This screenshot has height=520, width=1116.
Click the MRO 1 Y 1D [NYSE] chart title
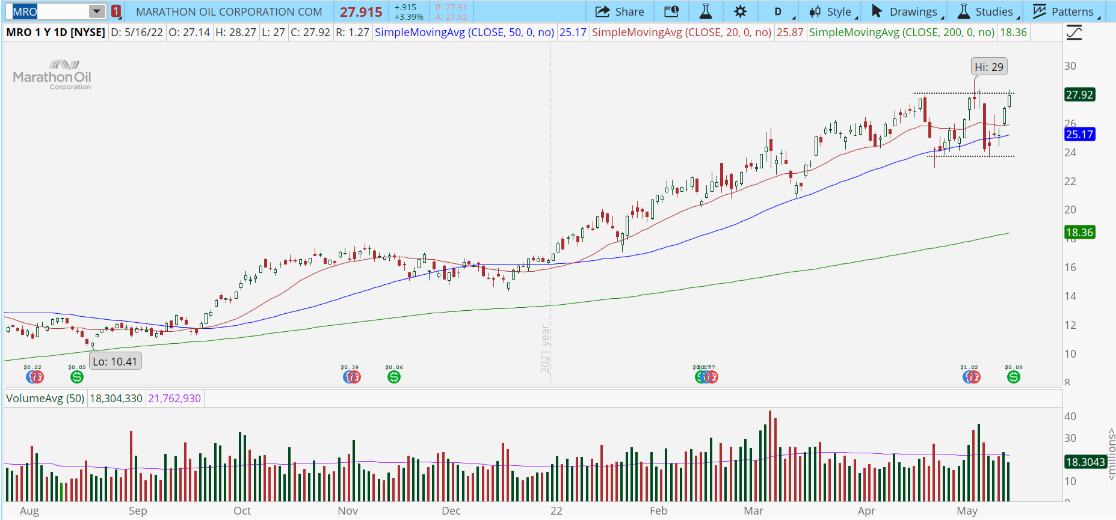[56, 32]
